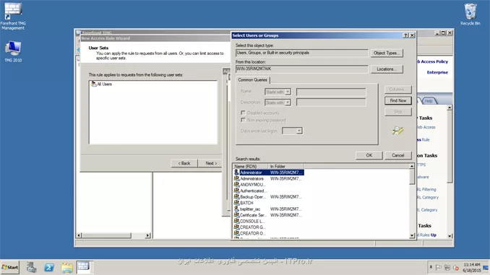This screenshot has height=275, width=490.
Task: Click tree pane scroll left arrow
Action: [x=79, y=235]
